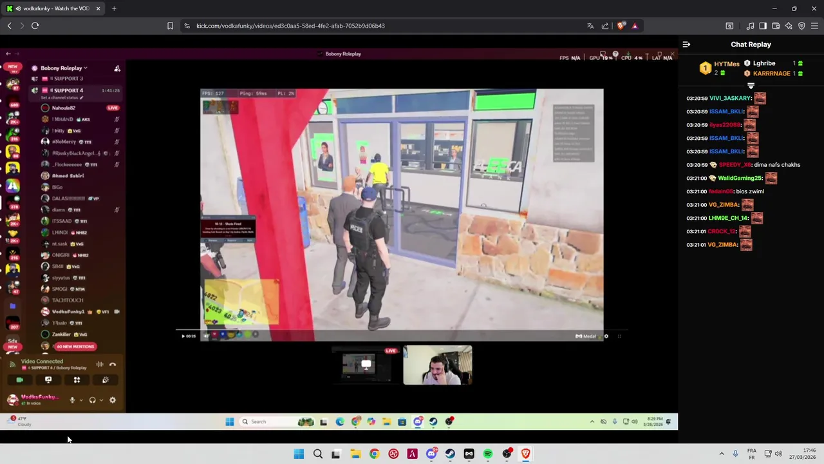The image size is (824, 464).
Task: Open the Windows Start menu
Action: [299, 454]
